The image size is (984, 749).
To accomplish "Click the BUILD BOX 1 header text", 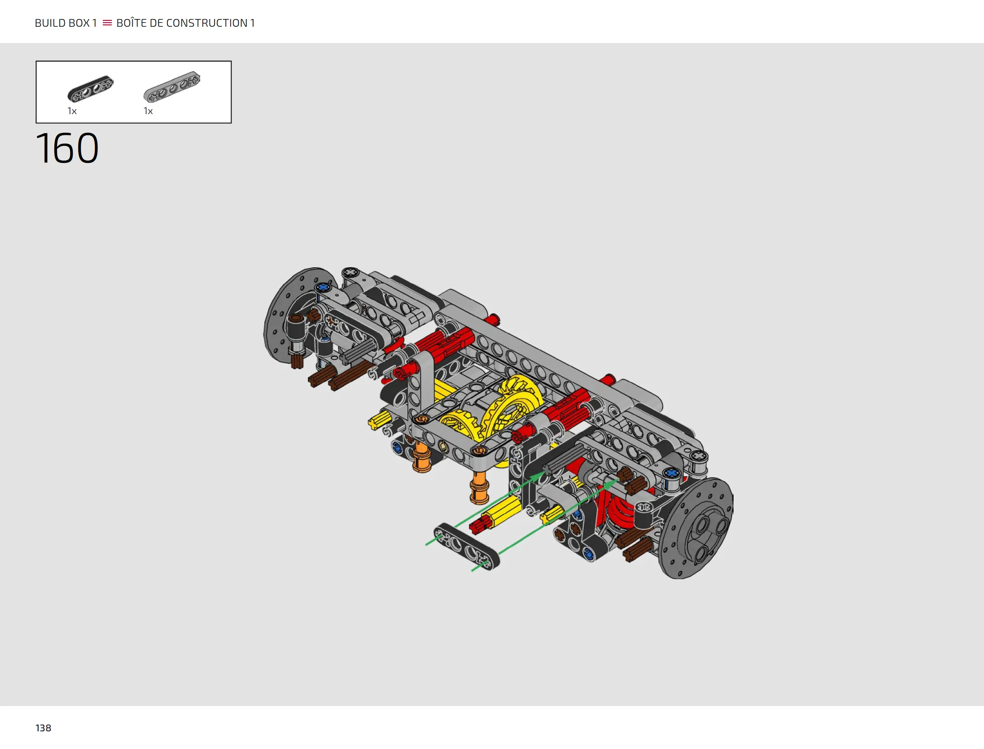I will pos(66,23).
